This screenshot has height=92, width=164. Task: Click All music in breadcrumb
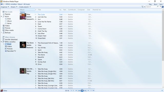pyautogui.click(x=27, y=4)
